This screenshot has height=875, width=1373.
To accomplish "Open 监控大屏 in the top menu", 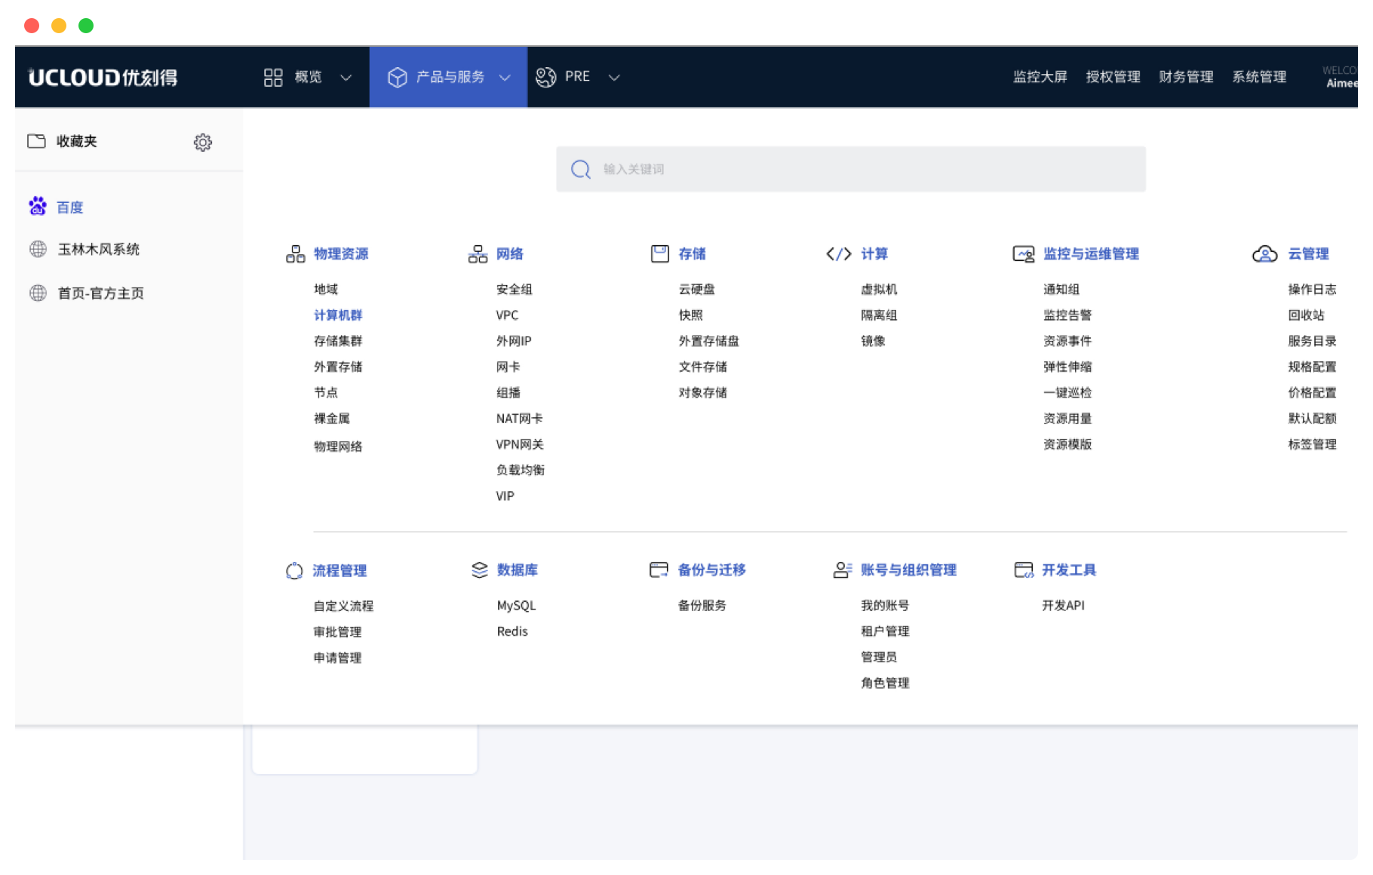I will point(1040,76).
